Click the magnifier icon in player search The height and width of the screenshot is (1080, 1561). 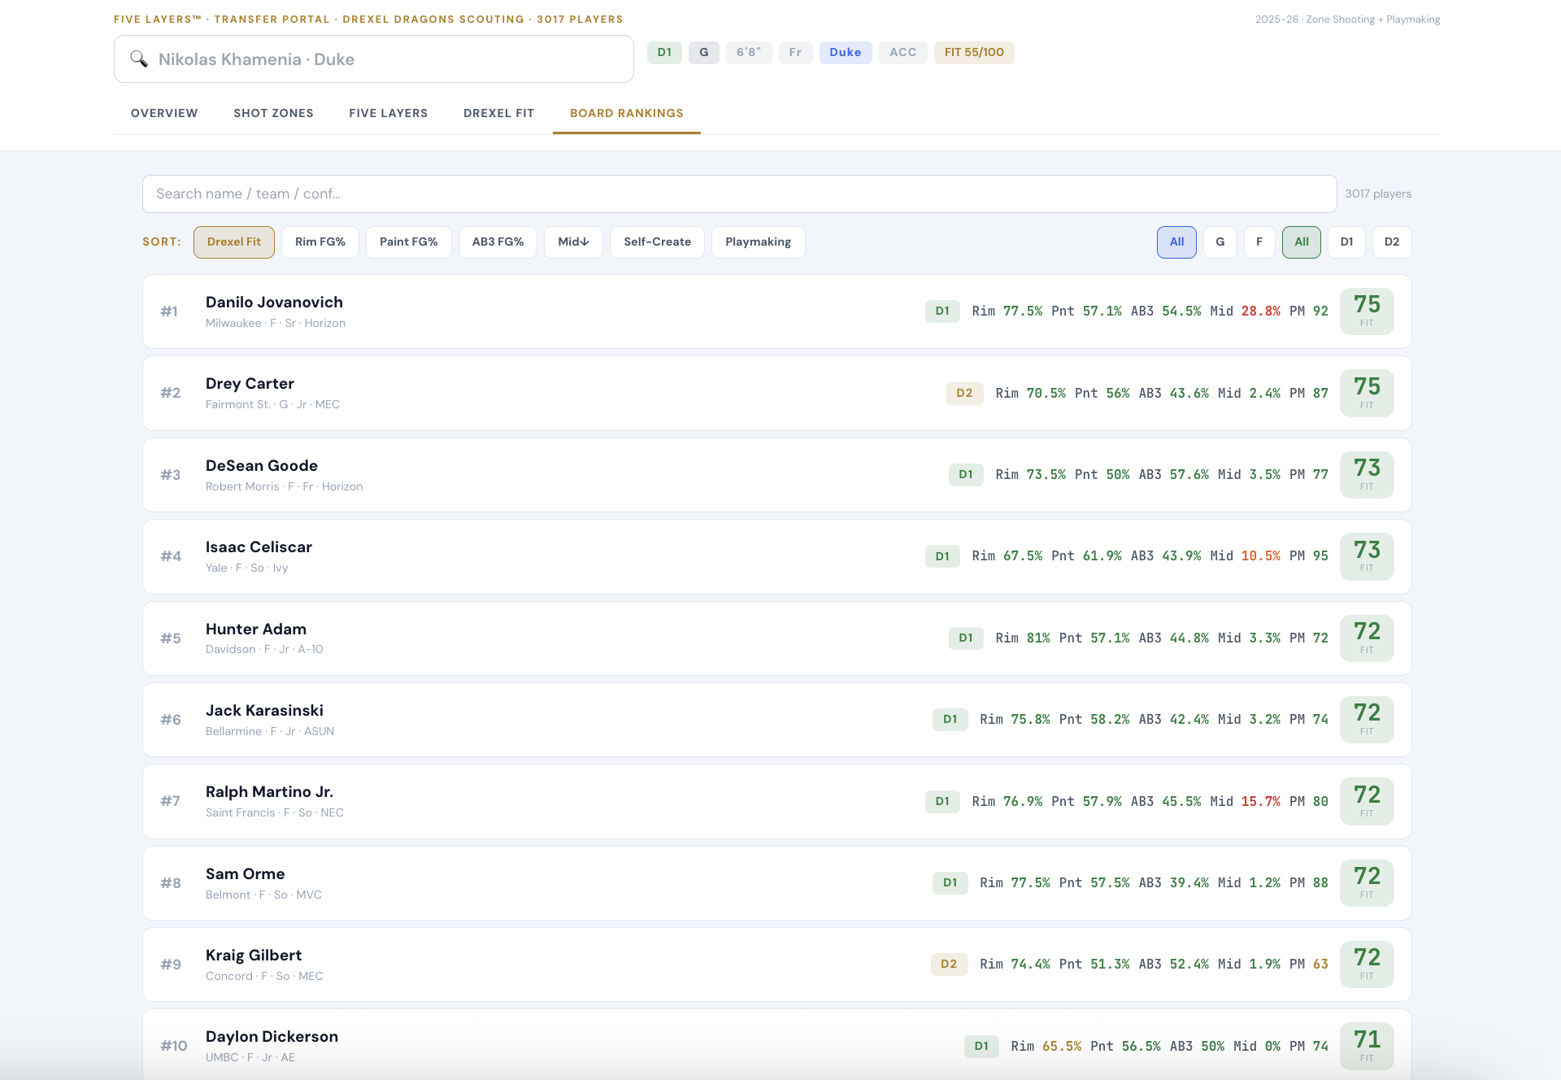(x=139, y=59)
